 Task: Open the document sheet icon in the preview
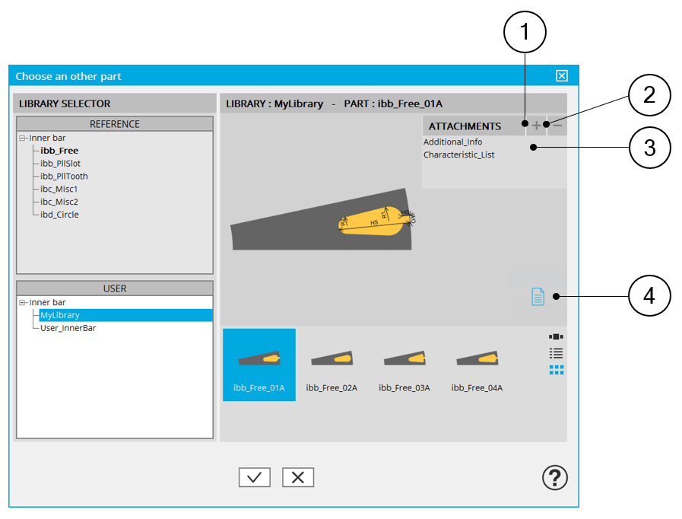pos(538,297)
